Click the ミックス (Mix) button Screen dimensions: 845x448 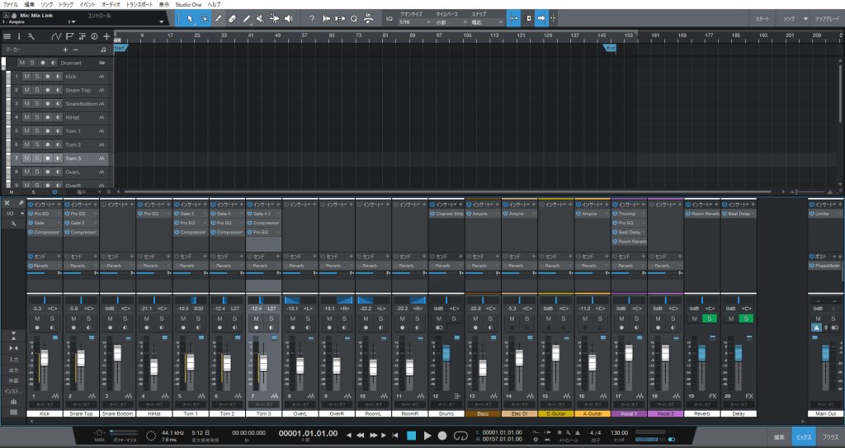802,436
